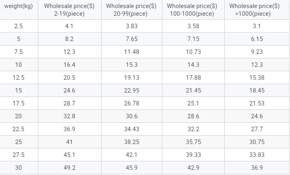Click the price cell showing 33.83
The height and width of the screenshot is (175, 290).
pyautogui.click(x=257, y=155)
